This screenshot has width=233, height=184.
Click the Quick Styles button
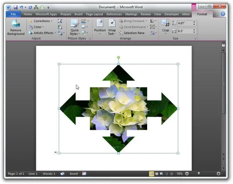(75, 27)
